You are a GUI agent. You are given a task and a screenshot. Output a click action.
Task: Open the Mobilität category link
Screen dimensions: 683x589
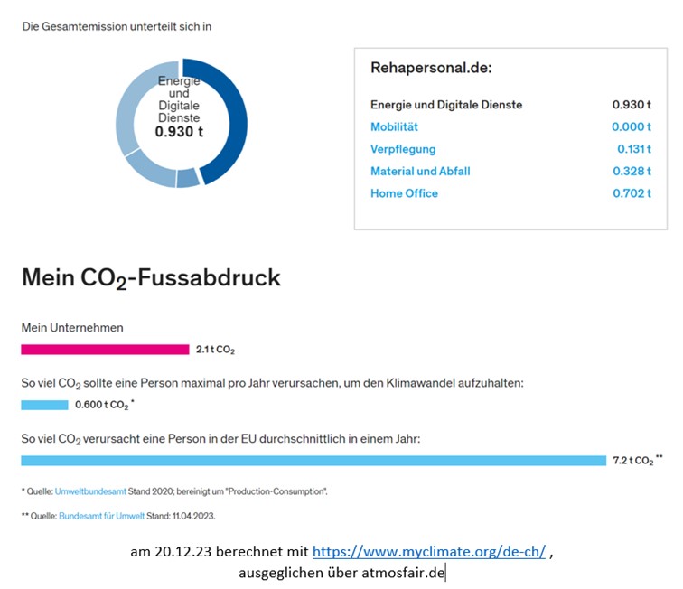tap(394, 127)
